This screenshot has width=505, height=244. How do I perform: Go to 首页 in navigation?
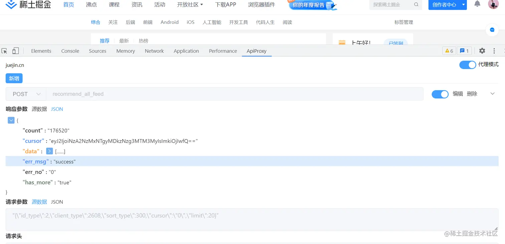pos(68,5)
